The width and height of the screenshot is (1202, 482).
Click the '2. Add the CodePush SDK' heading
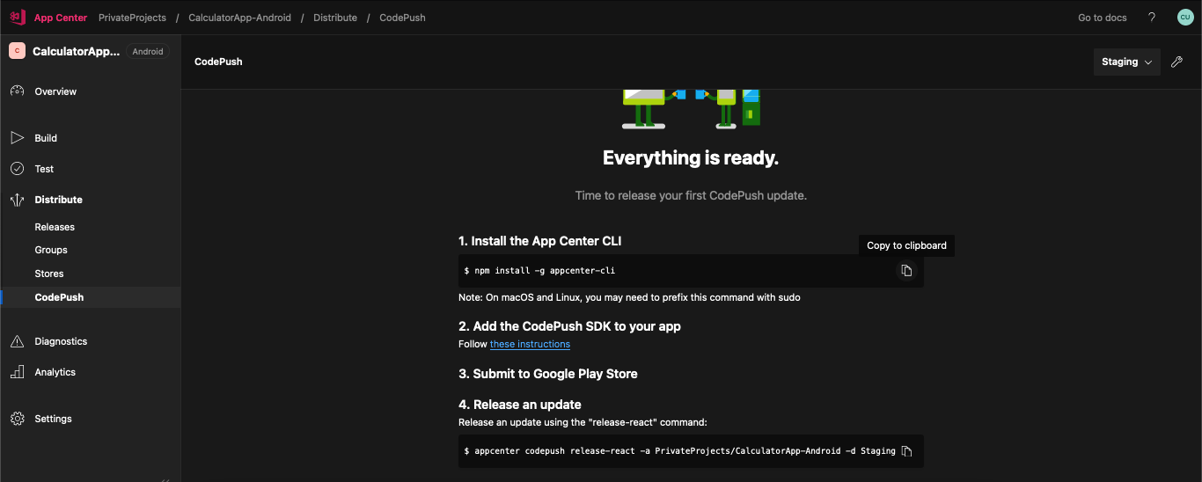tap(569, 326)
